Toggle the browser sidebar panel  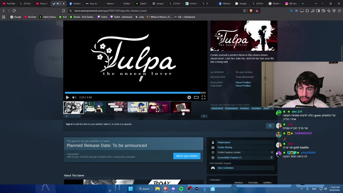(318, 11)
